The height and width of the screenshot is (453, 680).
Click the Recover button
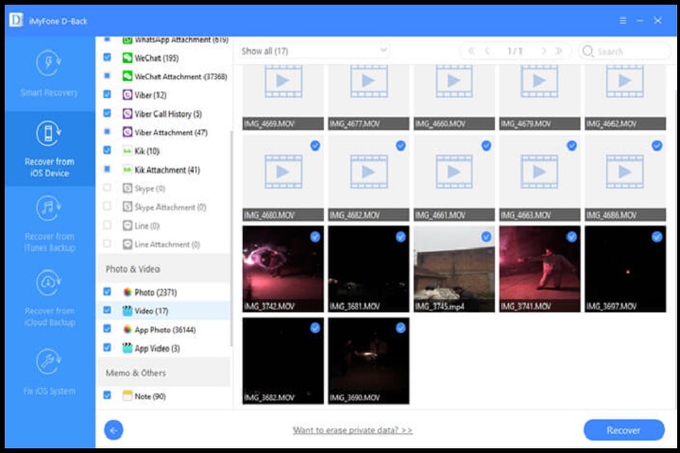click(623, 430)
